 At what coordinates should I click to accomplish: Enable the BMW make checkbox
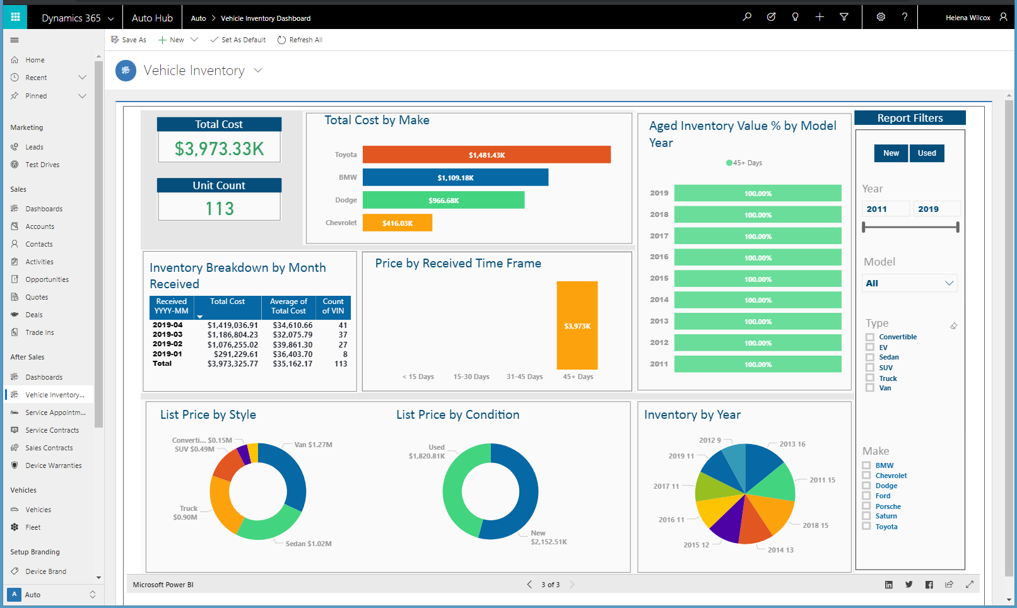867,465
